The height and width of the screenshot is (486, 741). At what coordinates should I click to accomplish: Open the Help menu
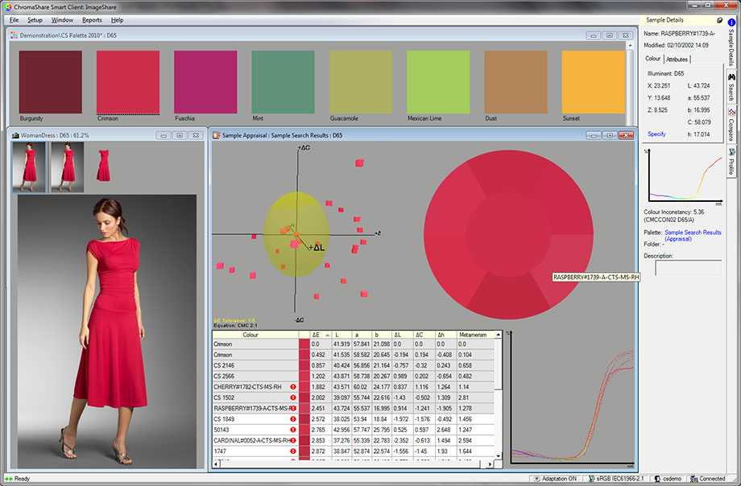pyautogui.click(x=118, y=20)
